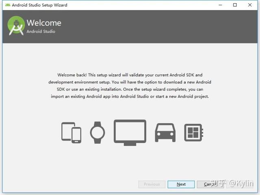Click the embedded Things board icon
This screenshot has width=260, height=195.
194,132
